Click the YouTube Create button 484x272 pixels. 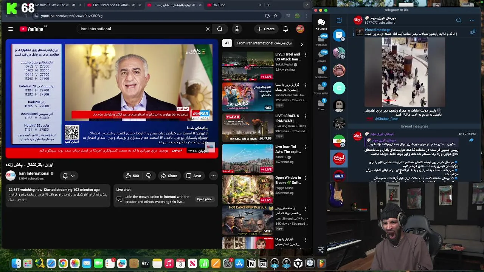click(266, 29)
